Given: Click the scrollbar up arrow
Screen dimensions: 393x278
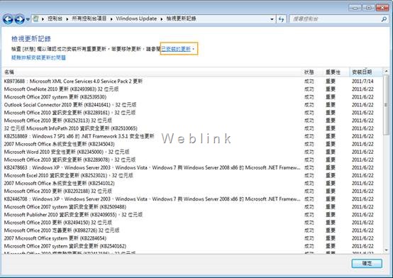Looking at the screenshot, I should tap(386, 72).
